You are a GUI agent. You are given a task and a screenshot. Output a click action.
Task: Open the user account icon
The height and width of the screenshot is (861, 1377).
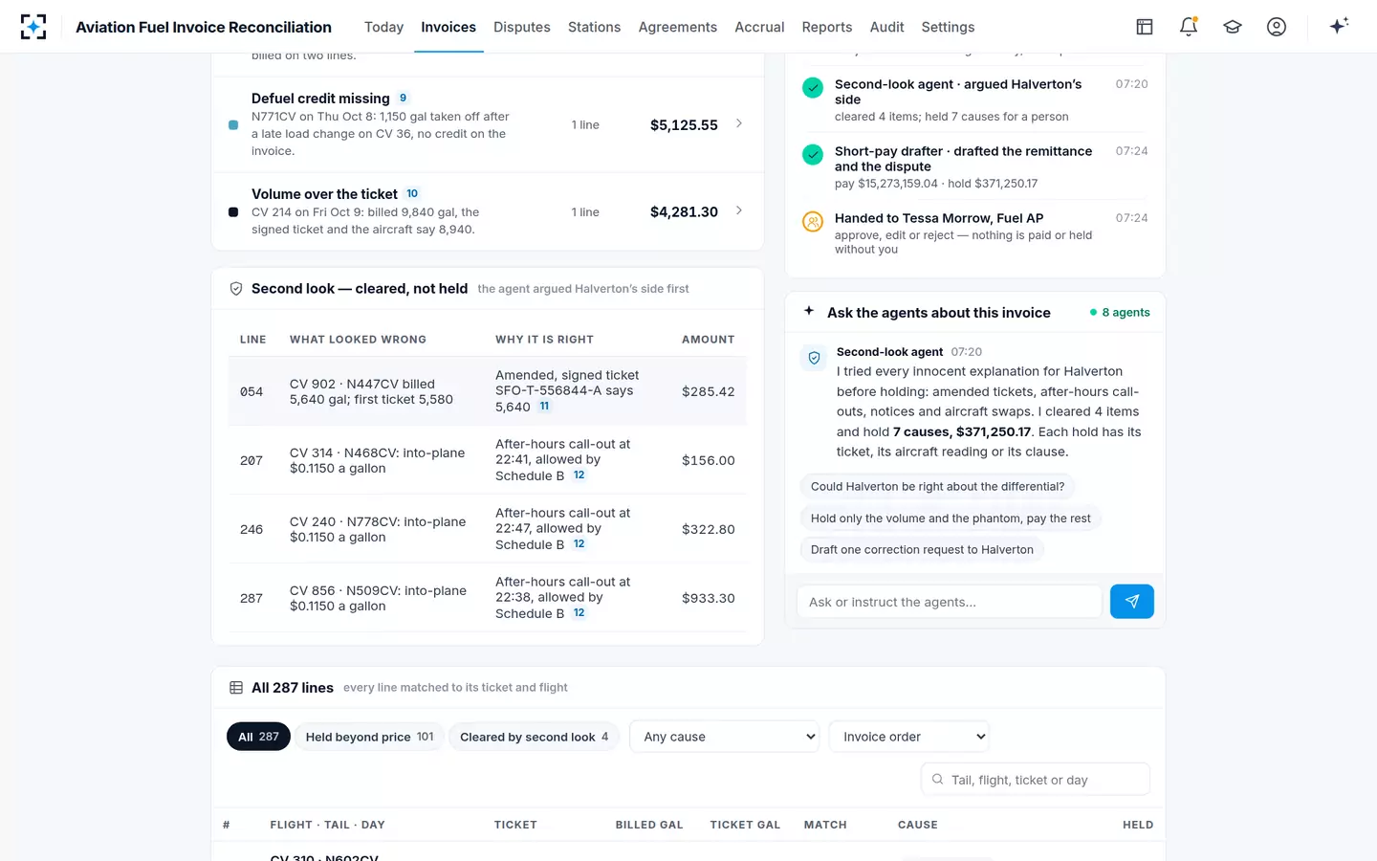pyautogui.click(x=1277, y=27)
